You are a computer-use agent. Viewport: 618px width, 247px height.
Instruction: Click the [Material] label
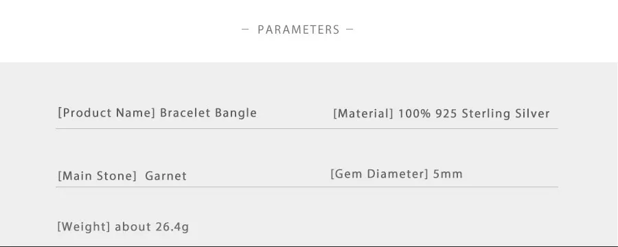(363, 114)
